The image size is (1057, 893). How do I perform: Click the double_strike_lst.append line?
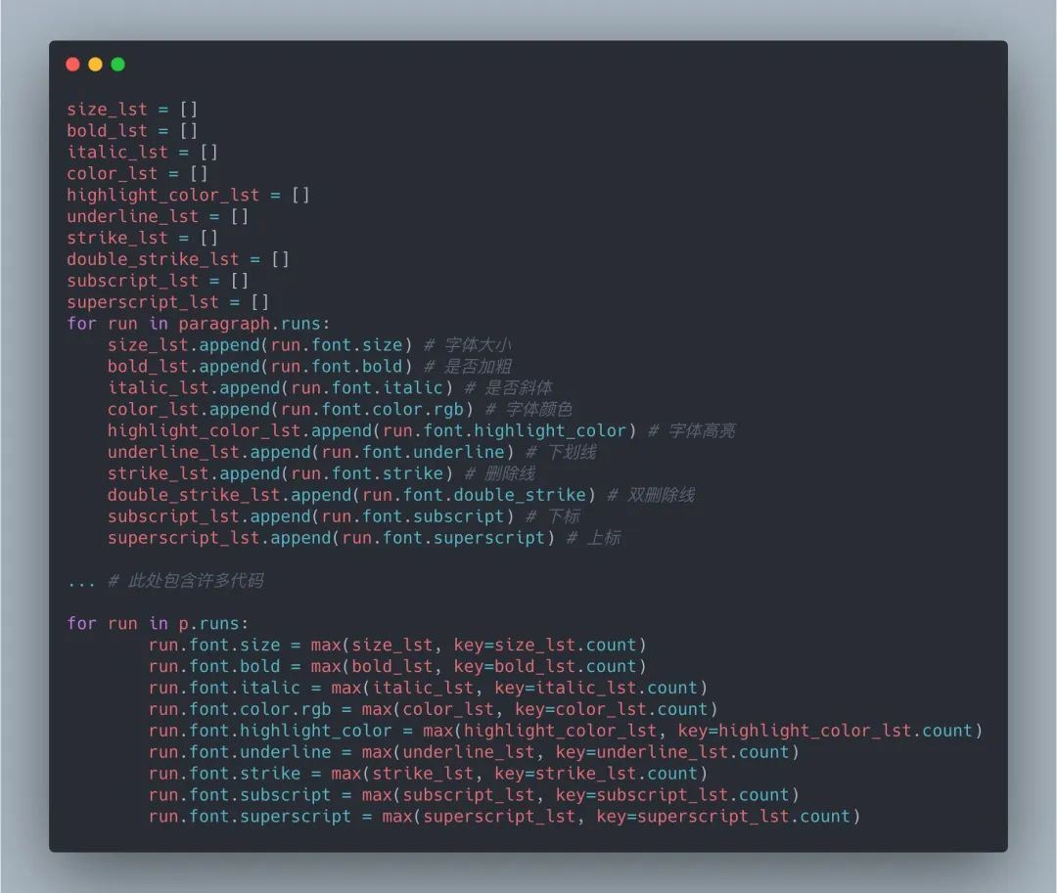click(x=351, y=495)
